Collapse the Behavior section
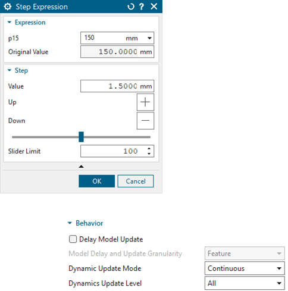The image size is (288, 291). [70, 223]
